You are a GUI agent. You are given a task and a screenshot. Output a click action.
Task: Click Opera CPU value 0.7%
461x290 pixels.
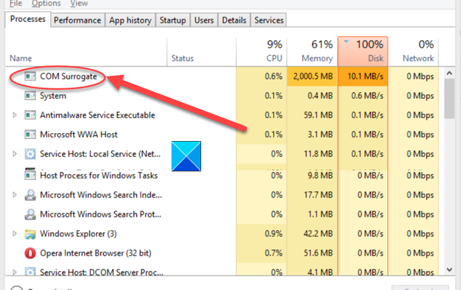274,253
